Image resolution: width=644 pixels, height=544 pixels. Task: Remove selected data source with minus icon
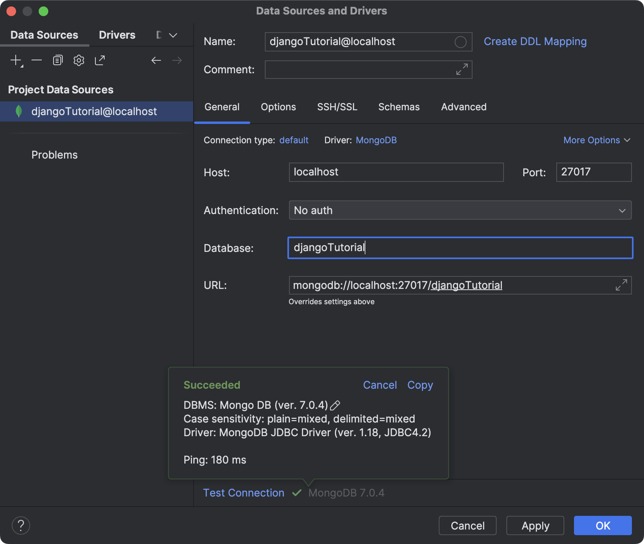37,60
